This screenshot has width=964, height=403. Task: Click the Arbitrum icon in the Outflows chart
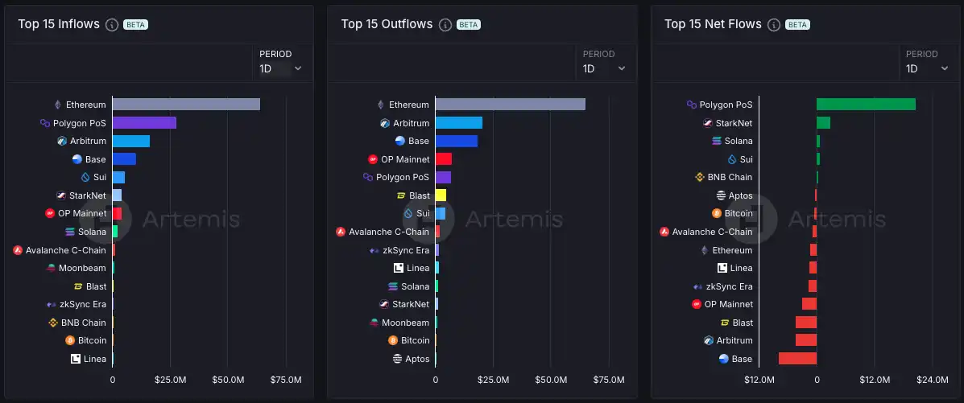coord(385,123)
